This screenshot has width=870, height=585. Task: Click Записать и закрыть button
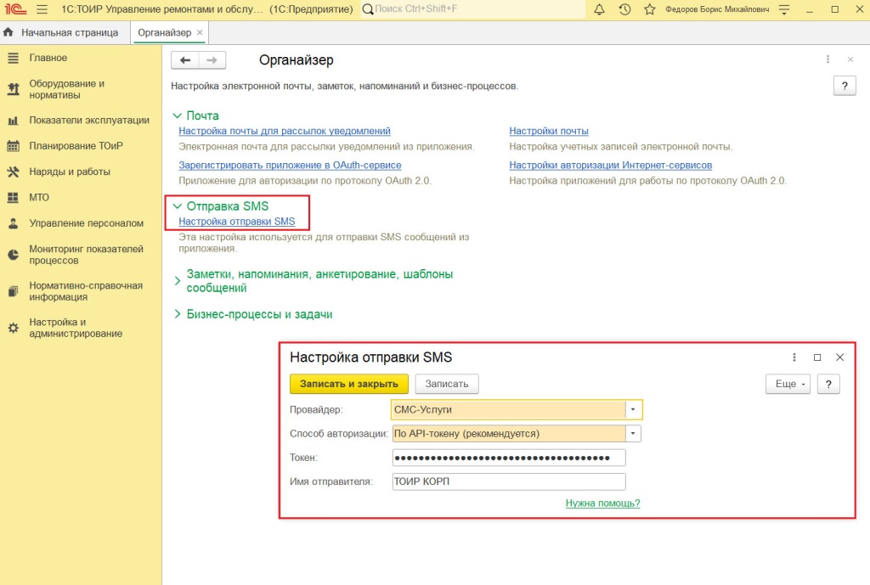coord(349,384)
